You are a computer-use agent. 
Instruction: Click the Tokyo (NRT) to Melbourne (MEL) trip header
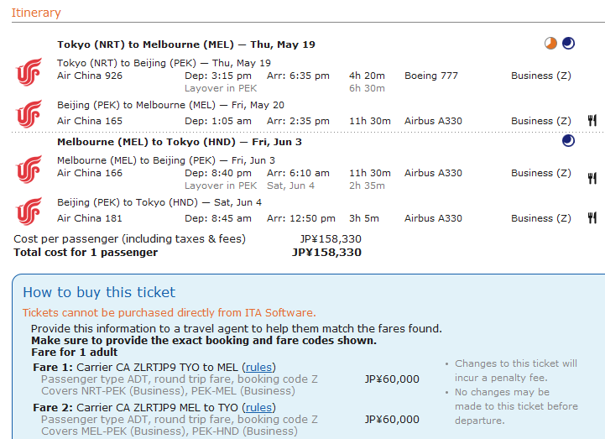(x=186, y=44)
